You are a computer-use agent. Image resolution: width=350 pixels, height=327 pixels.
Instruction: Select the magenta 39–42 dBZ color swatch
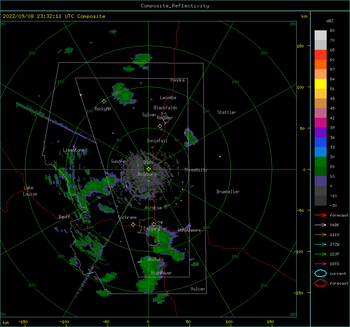point(320,123)
